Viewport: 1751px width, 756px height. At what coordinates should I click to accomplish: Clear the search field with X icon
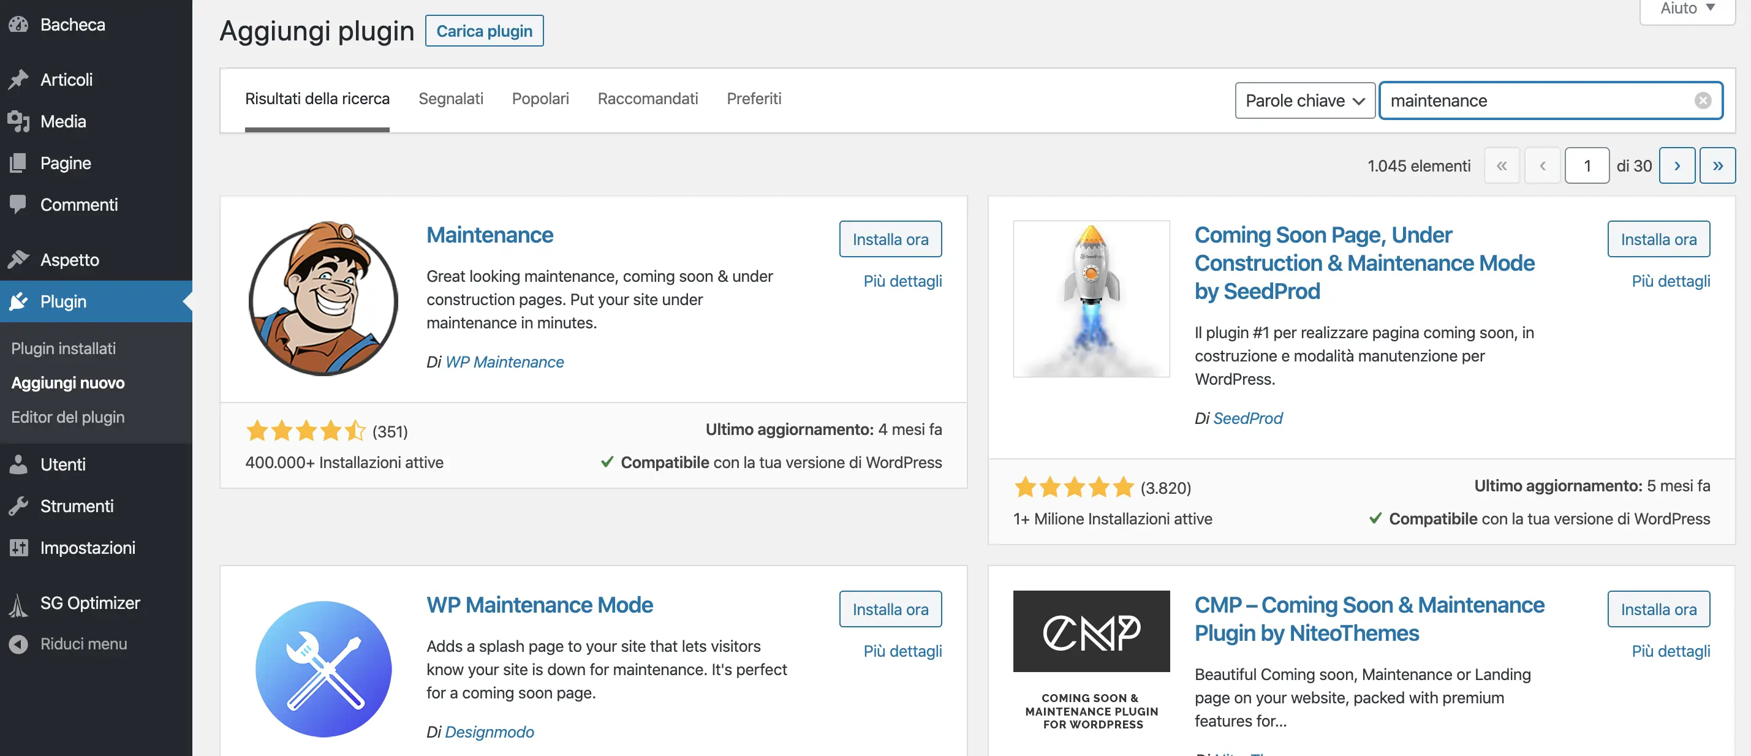coord(1702,100)
